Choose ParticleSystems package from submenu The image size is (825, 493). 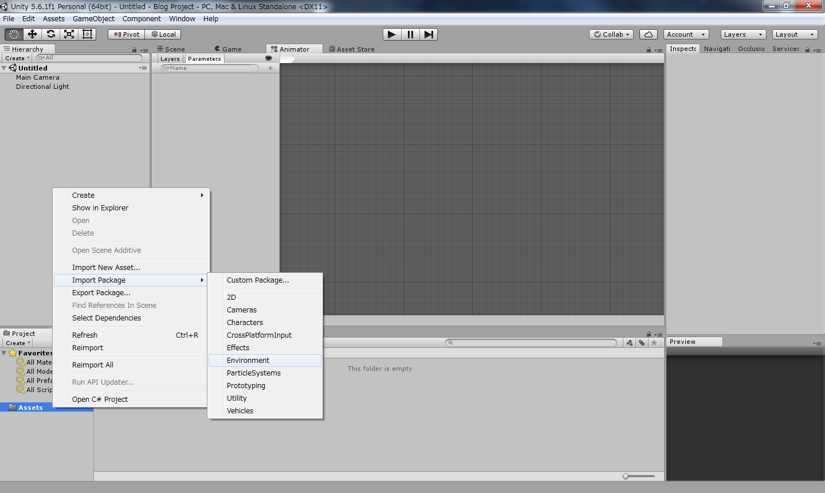coord(265,373)
